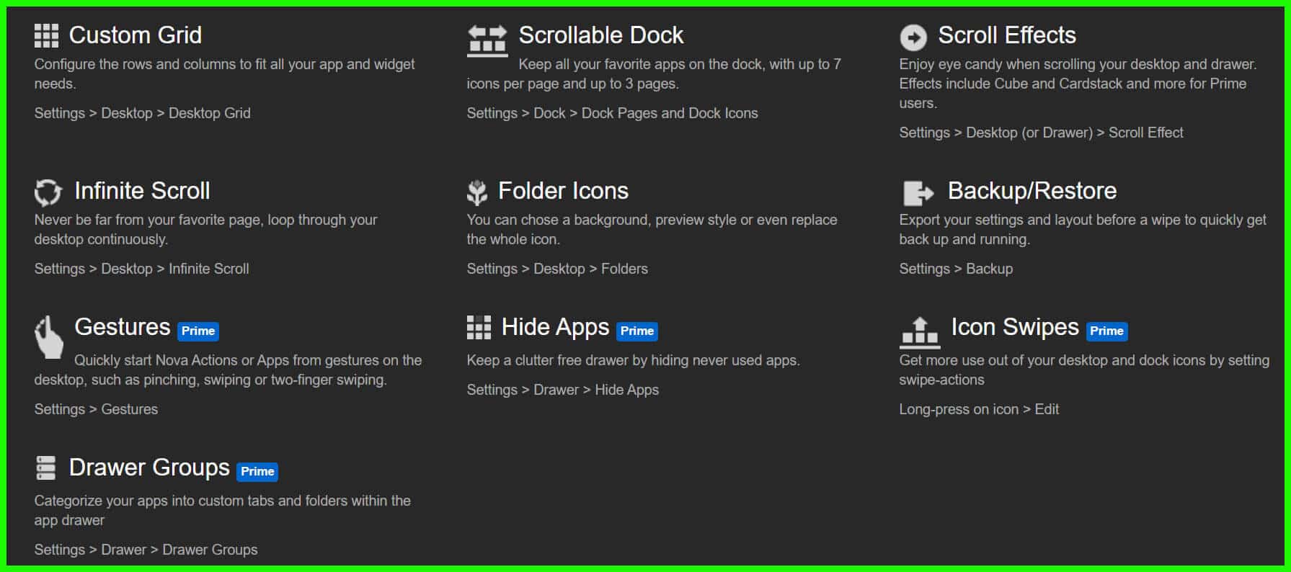
Task: Click the Drawer Groups stack icon
Action: tap(46, 468)
